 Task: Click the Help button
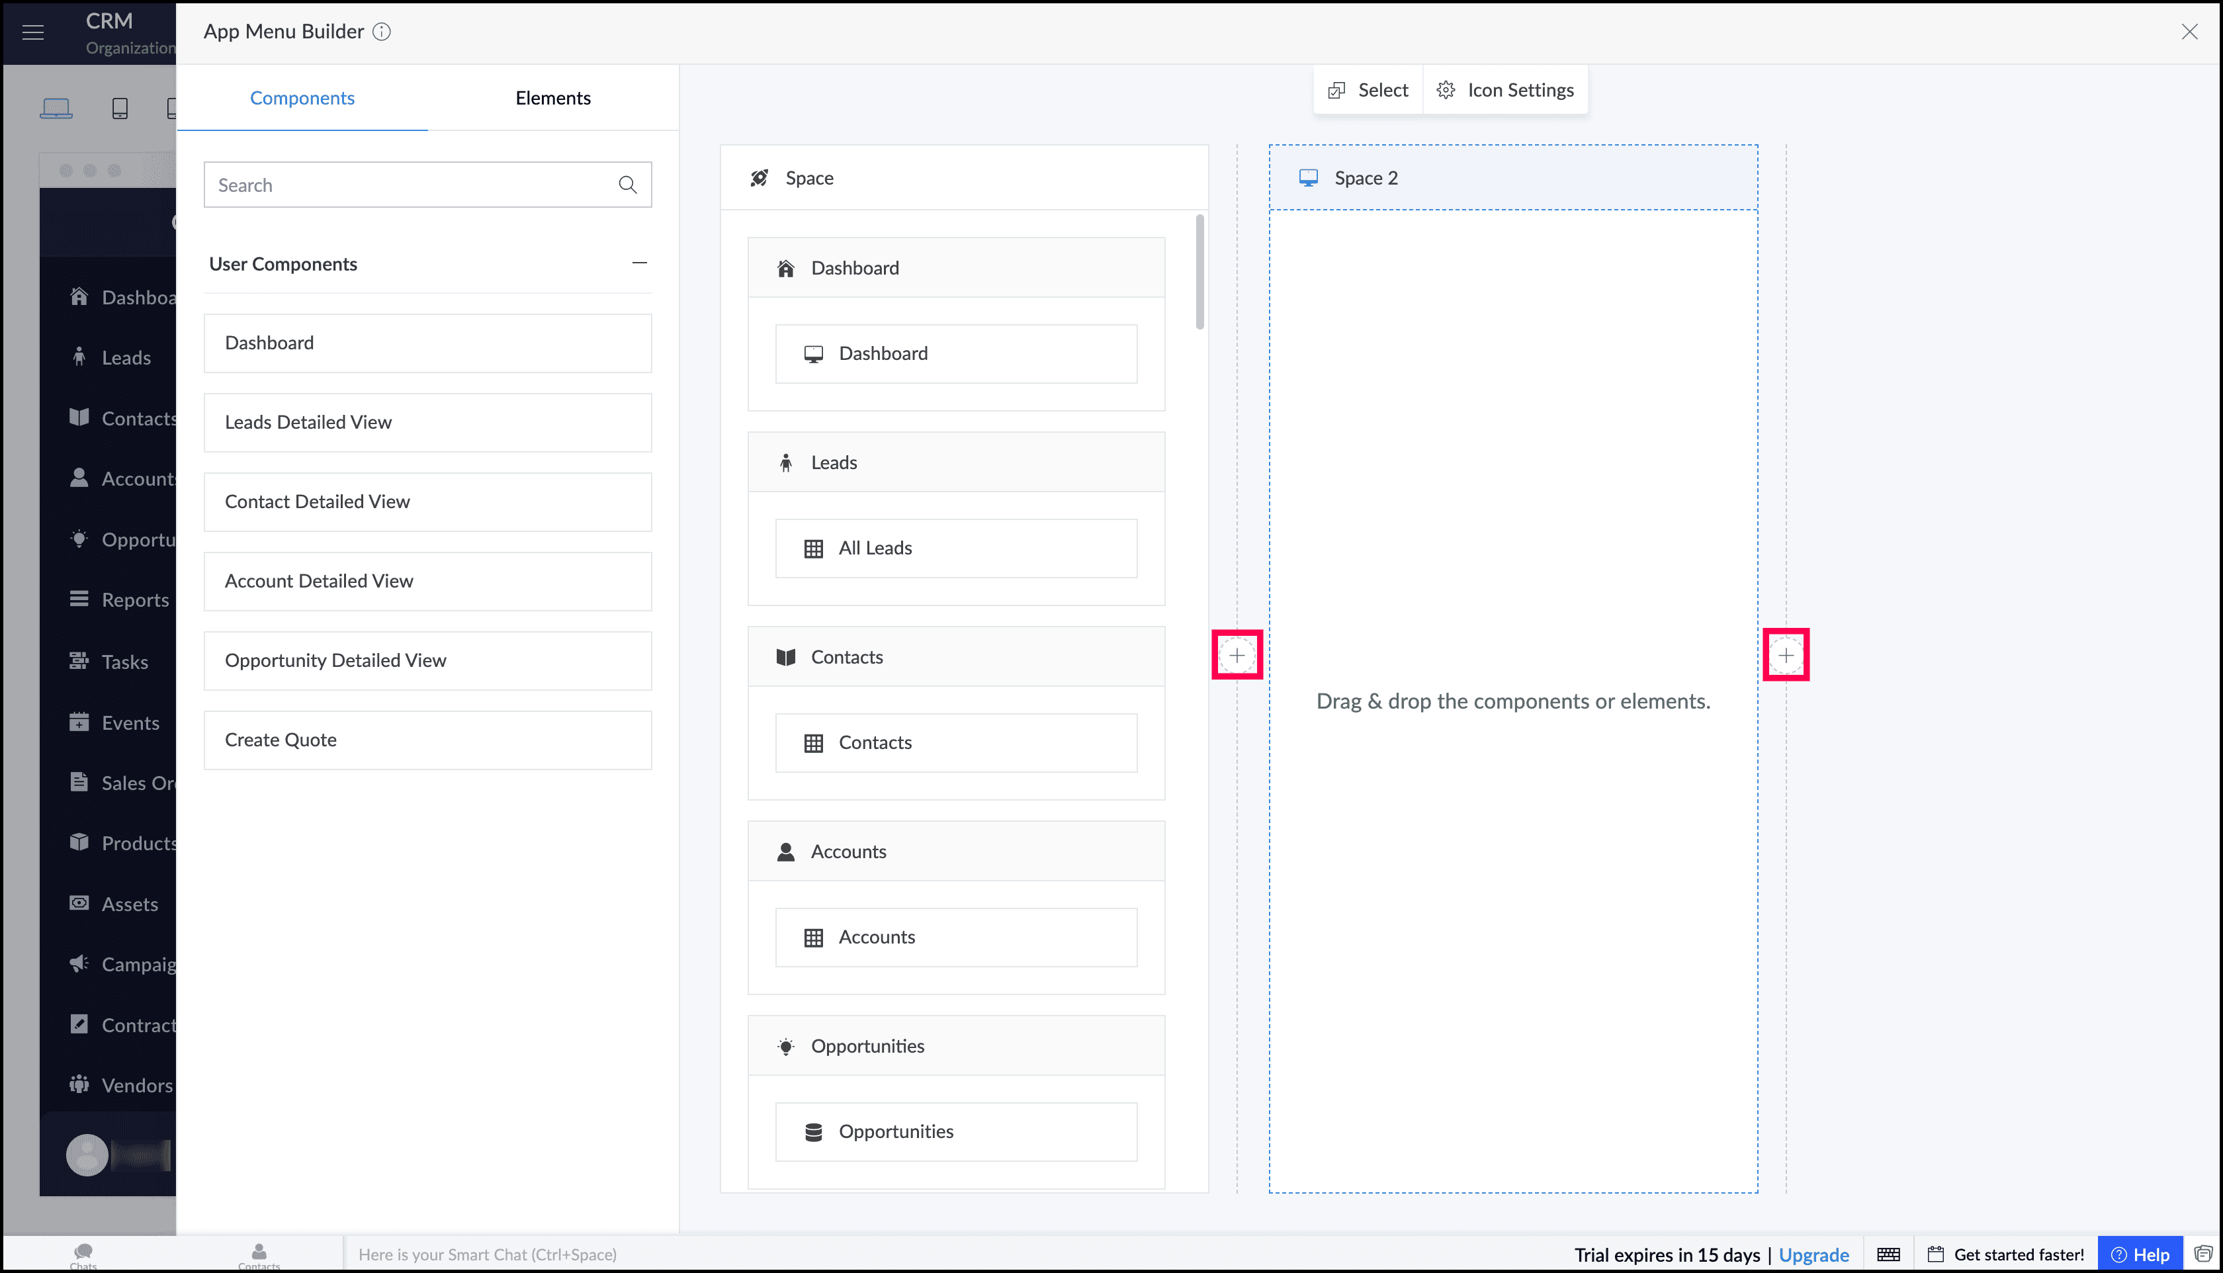click(2139, 1254)
